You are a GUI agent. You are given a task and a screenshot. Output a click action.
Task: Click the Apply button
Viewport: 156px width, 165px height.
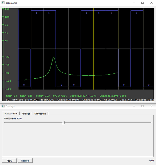click(x=9, y=161)
